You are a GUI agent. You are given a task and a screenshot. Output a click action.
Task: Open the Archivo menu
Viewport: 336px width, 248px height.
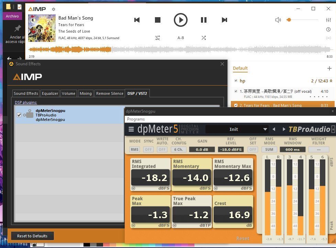click(x=12, y=16)
